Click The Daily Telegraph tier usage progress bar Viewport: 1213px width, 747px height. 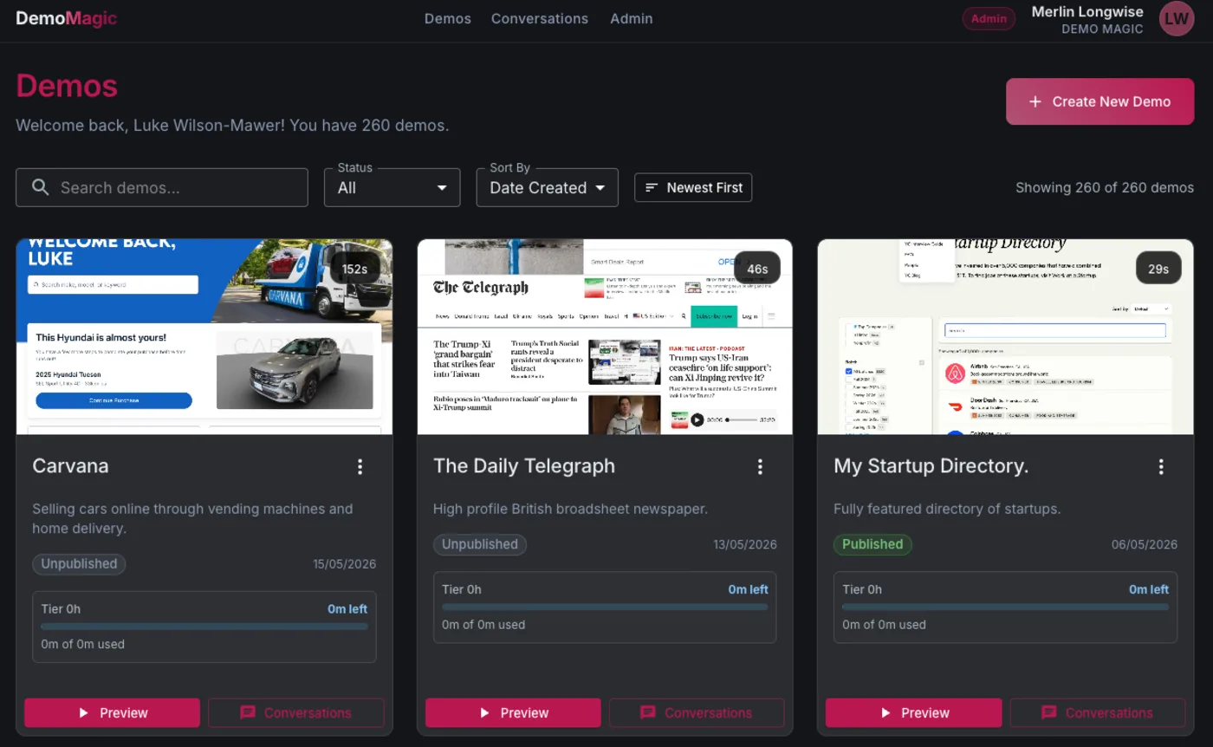point(605,607)
